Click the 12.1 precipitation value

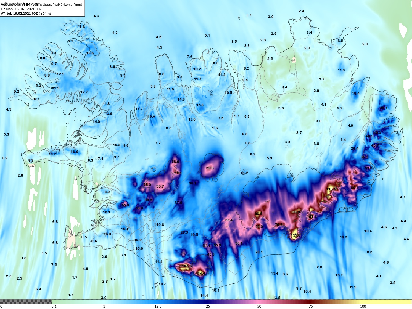(60, 74)
